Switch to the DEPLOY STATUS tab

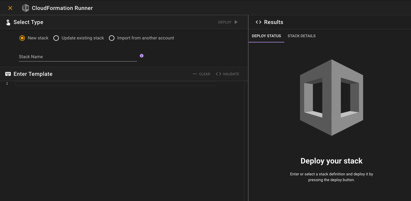tap(266, 36)
